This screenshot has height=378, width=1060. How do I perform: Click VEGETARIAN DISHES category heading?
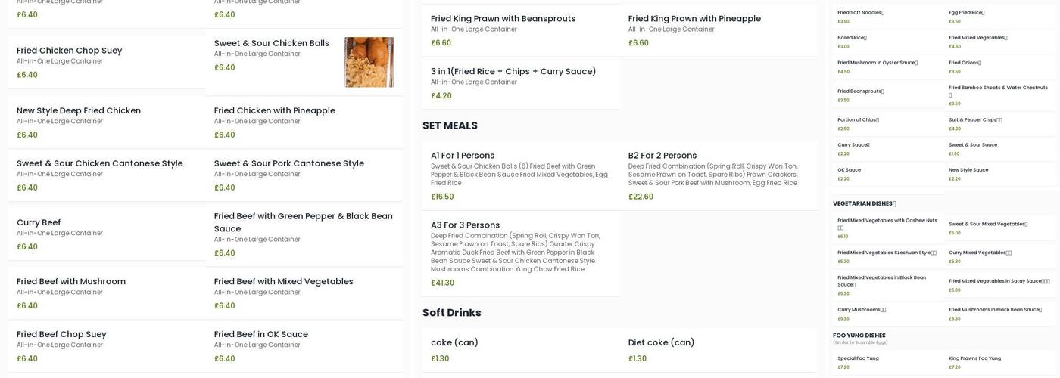[x=864, y=203]
